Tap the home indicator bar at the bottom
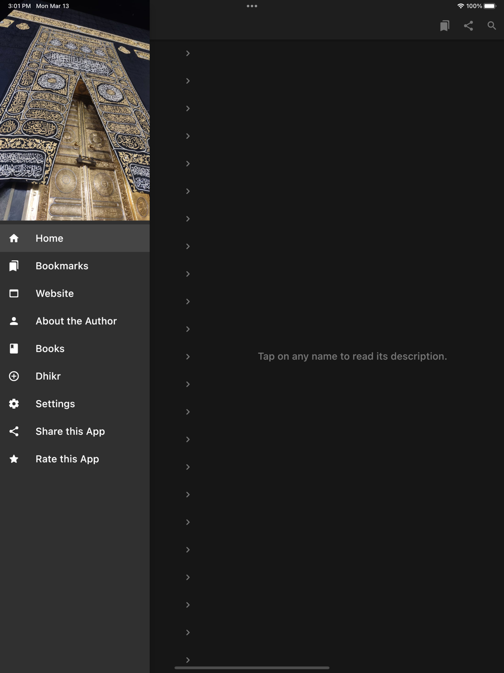 (252, 667)
